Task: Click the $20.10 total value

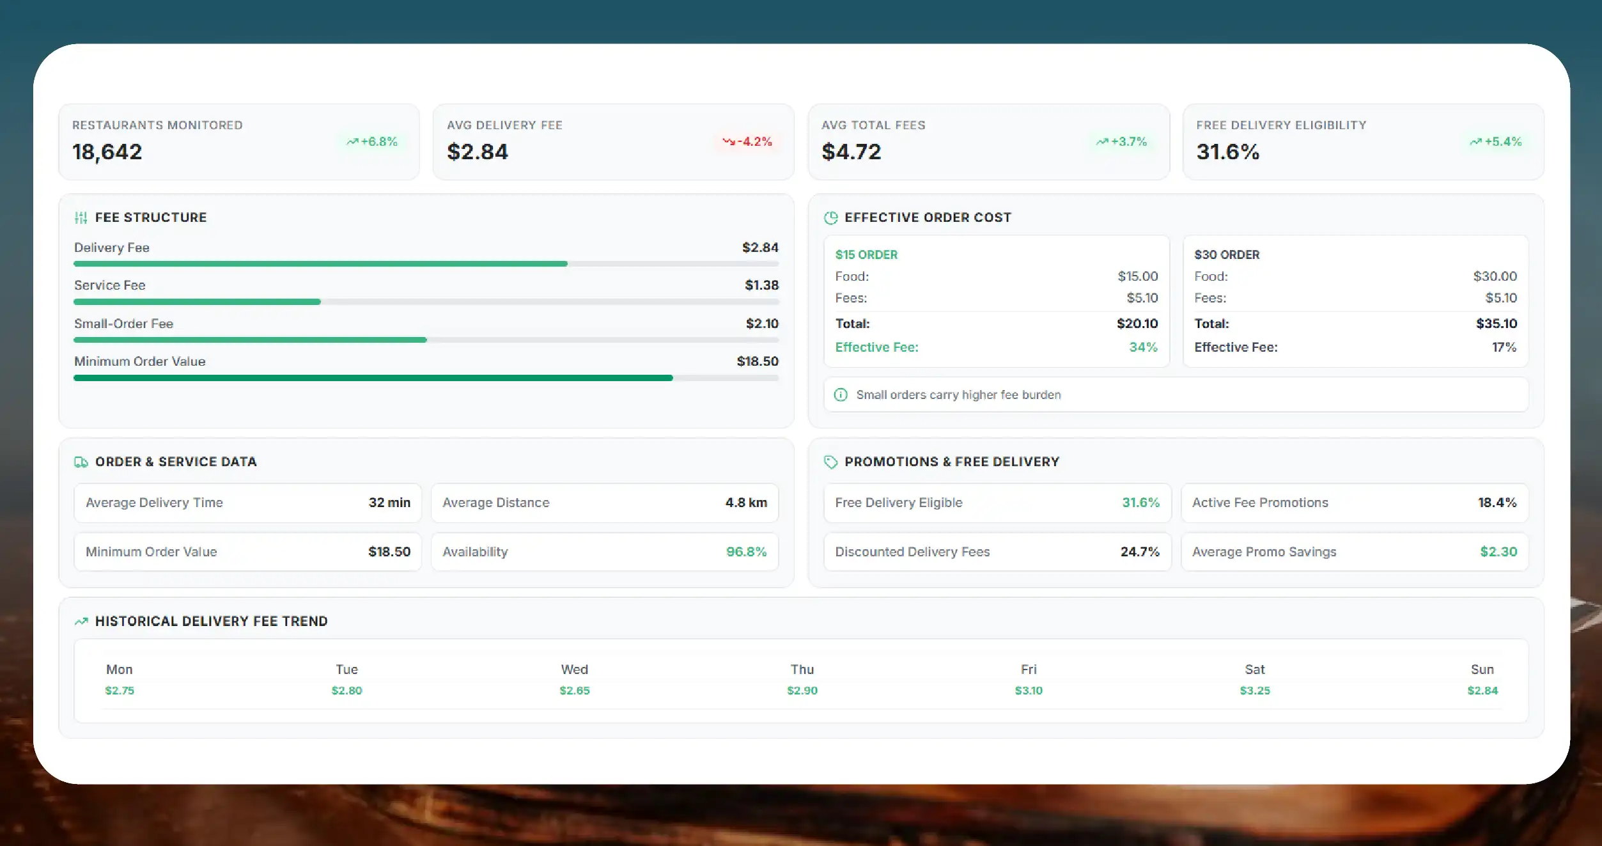Action: [1137, 324]
